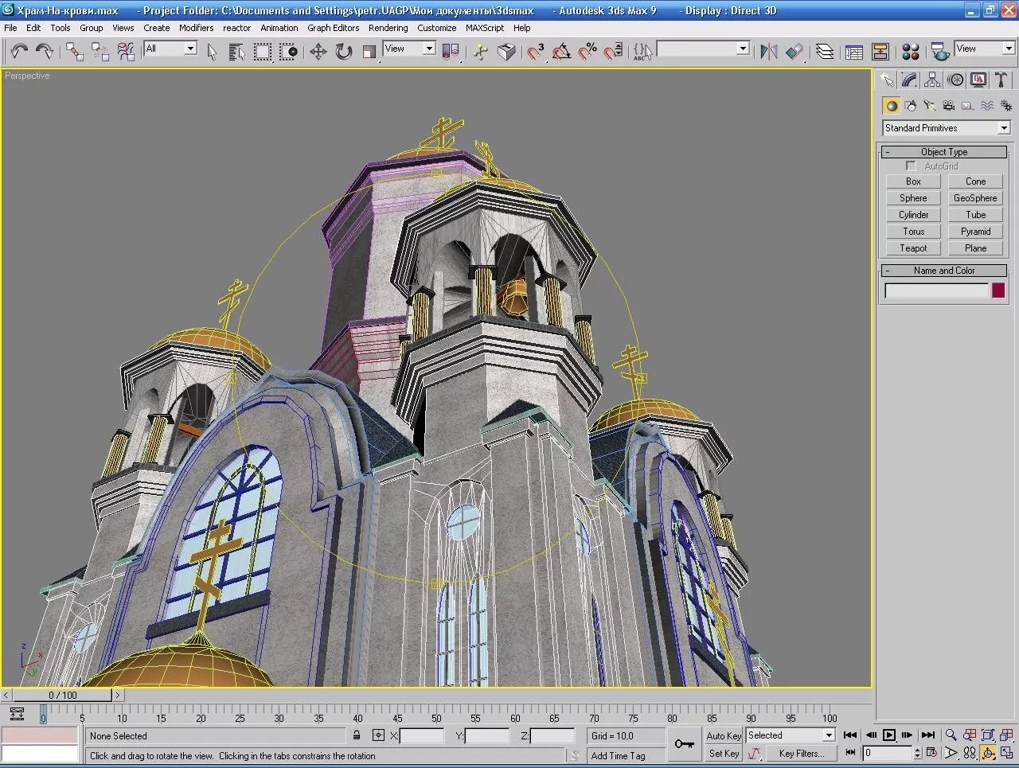Switch to the Utilities hammer tab
1019x768 pixels.
(1001, 80)
